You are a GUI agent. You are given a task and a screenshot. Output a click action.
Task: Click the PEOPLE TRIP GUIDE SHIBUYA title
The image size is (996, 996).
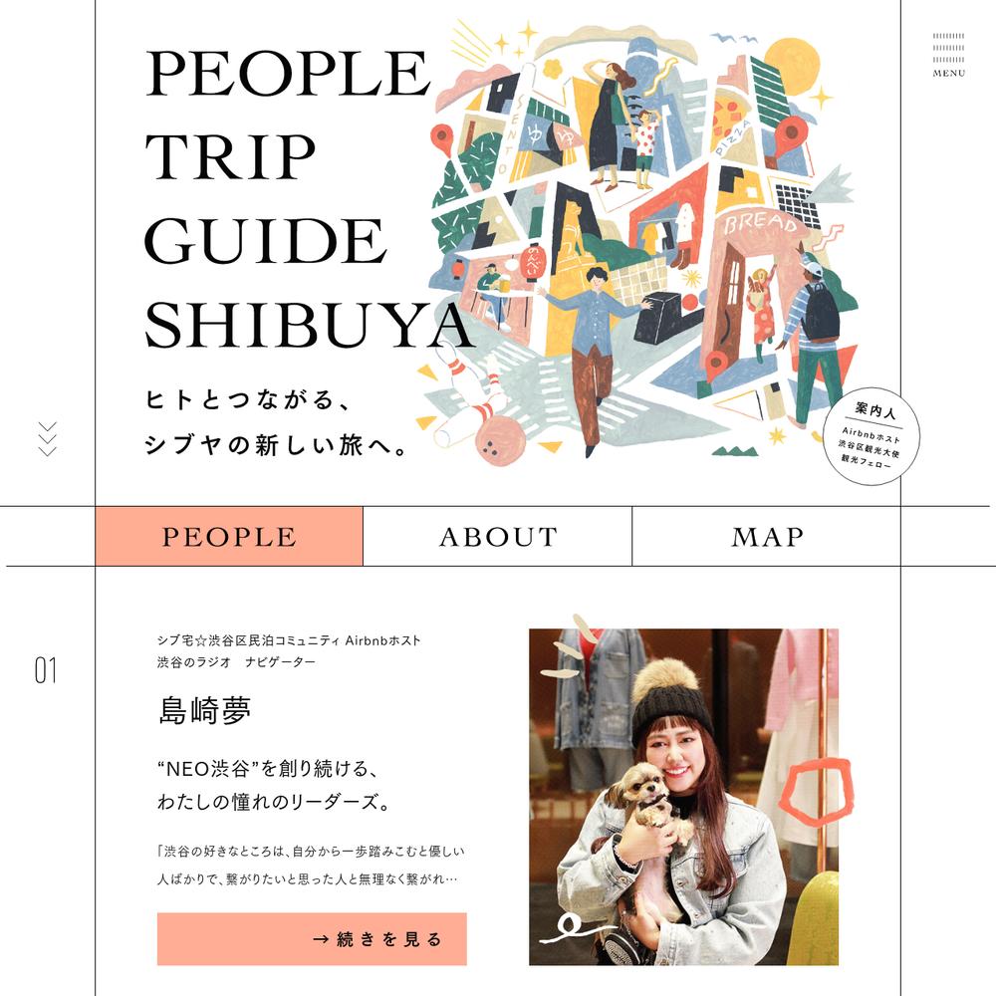310,199
